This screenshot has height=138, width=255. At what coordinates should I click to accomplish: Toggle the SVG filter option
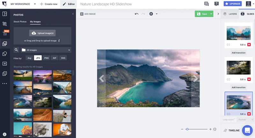point(63,58)
